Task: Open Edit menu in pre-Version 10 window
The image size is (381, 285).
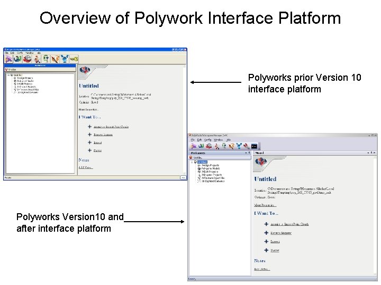Action: 12,53
